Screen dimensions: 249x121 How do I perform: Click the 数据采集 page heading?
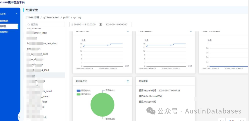(x=32, y=10)
